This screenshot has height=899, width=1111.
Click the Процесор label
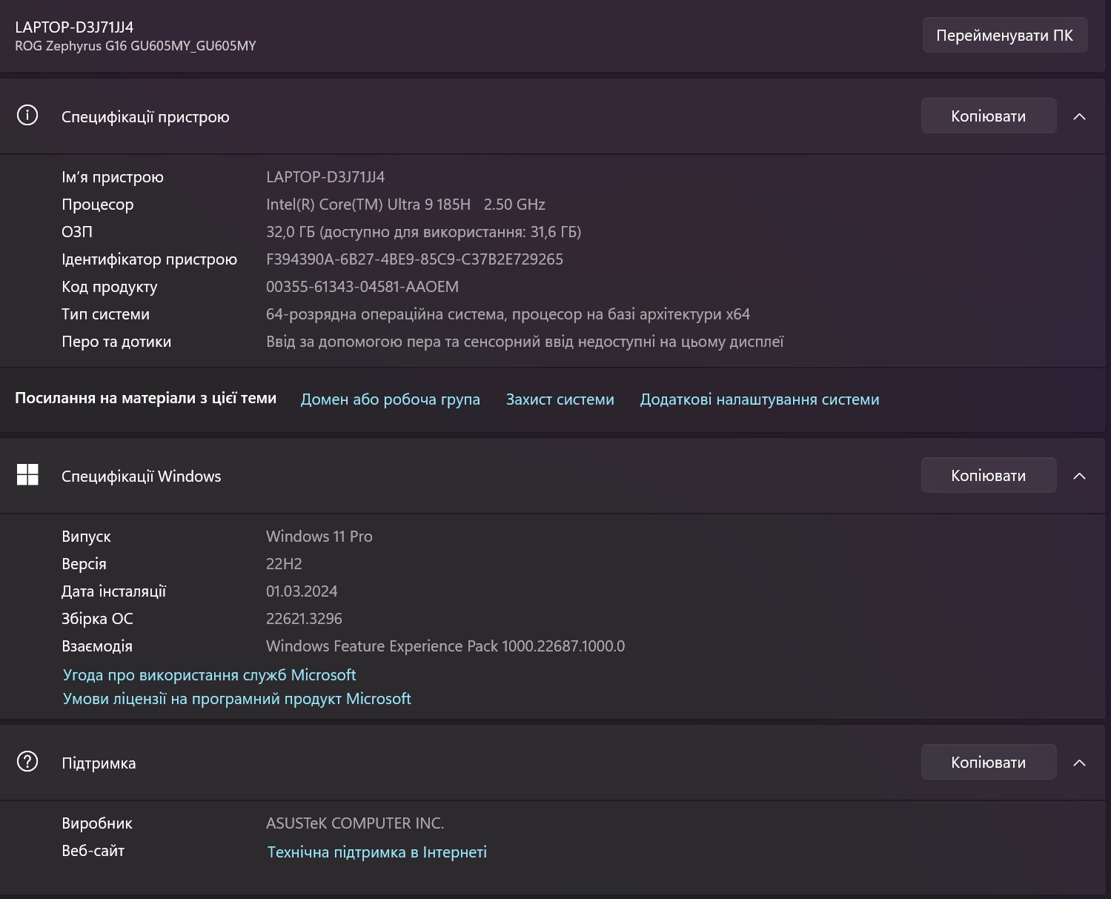(x=98, y=205)
